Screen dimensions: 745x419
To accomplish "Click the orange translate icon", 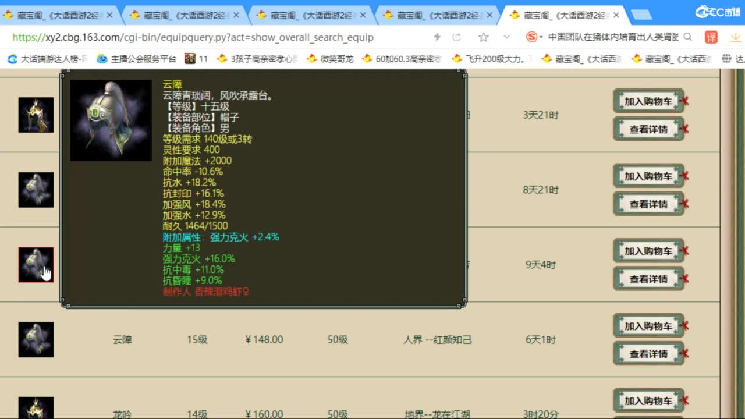I will (x=711, y=37).
